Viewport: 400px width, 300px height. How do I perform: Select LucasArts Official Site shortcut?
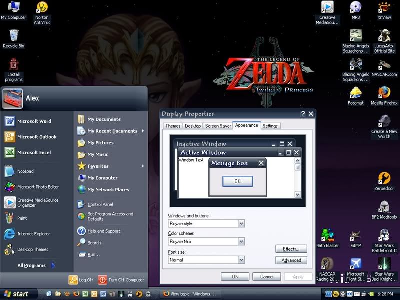pos(384,41)
